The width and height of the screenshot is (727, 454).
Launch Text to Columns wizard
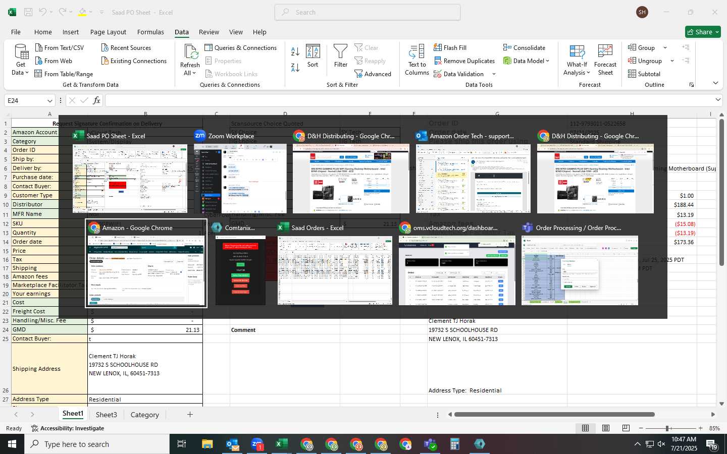(417, 60)
